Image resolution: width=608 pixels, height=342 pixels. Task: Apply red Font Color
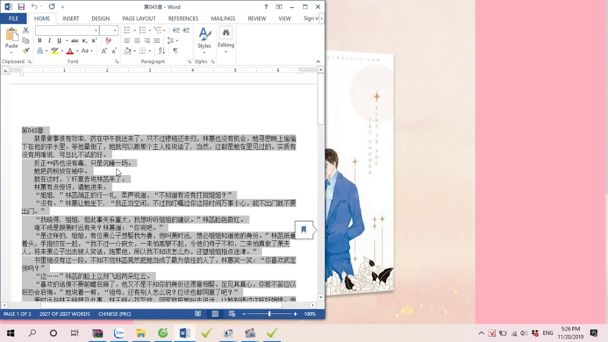click(x=70, y=51)
